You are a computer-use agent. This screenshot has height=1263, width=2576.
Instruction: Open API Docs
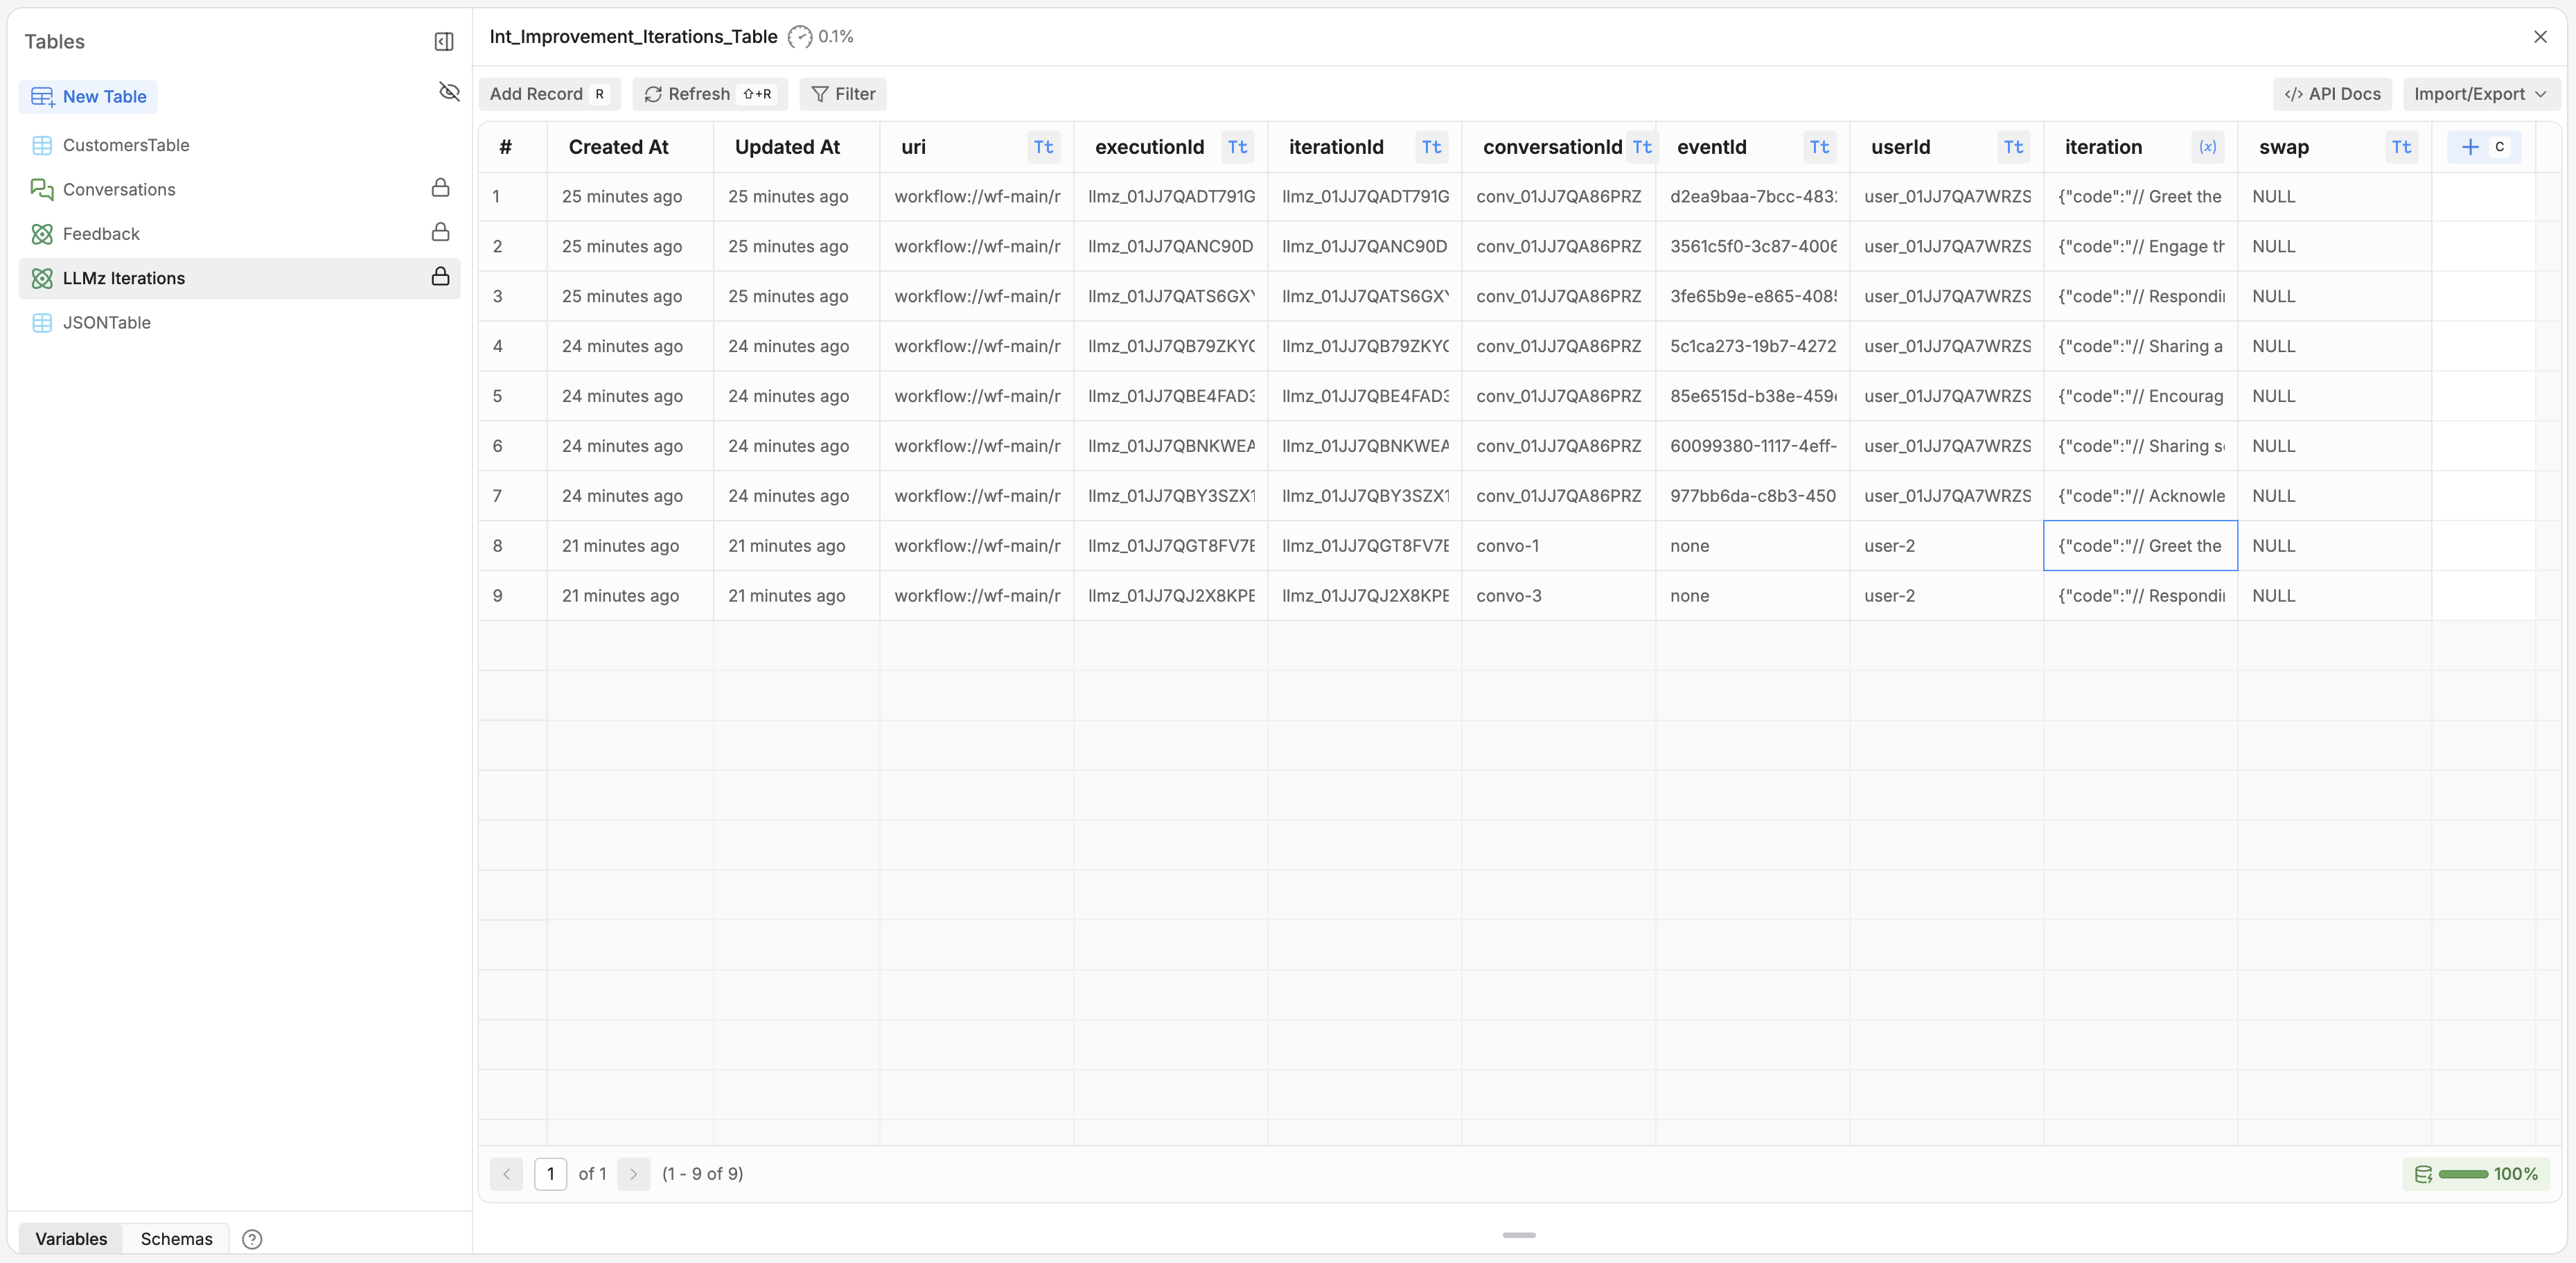point(2332,94)
